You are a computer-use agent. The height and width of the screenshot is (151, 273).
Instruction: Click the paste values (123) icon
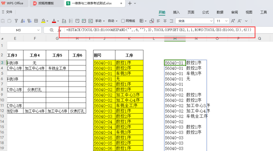(x=3, y=21)
